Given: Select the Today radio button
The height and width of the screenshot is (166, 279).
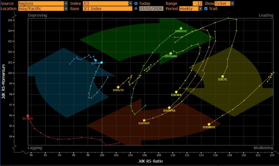Looking at the screenshot, I should pos(136,4).
